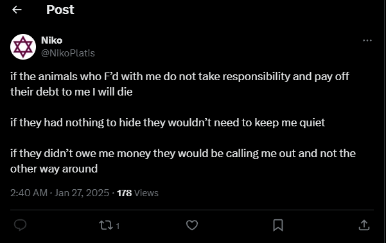
Task: Open the reply speech bubble icon
Action: tap(20, 225)
